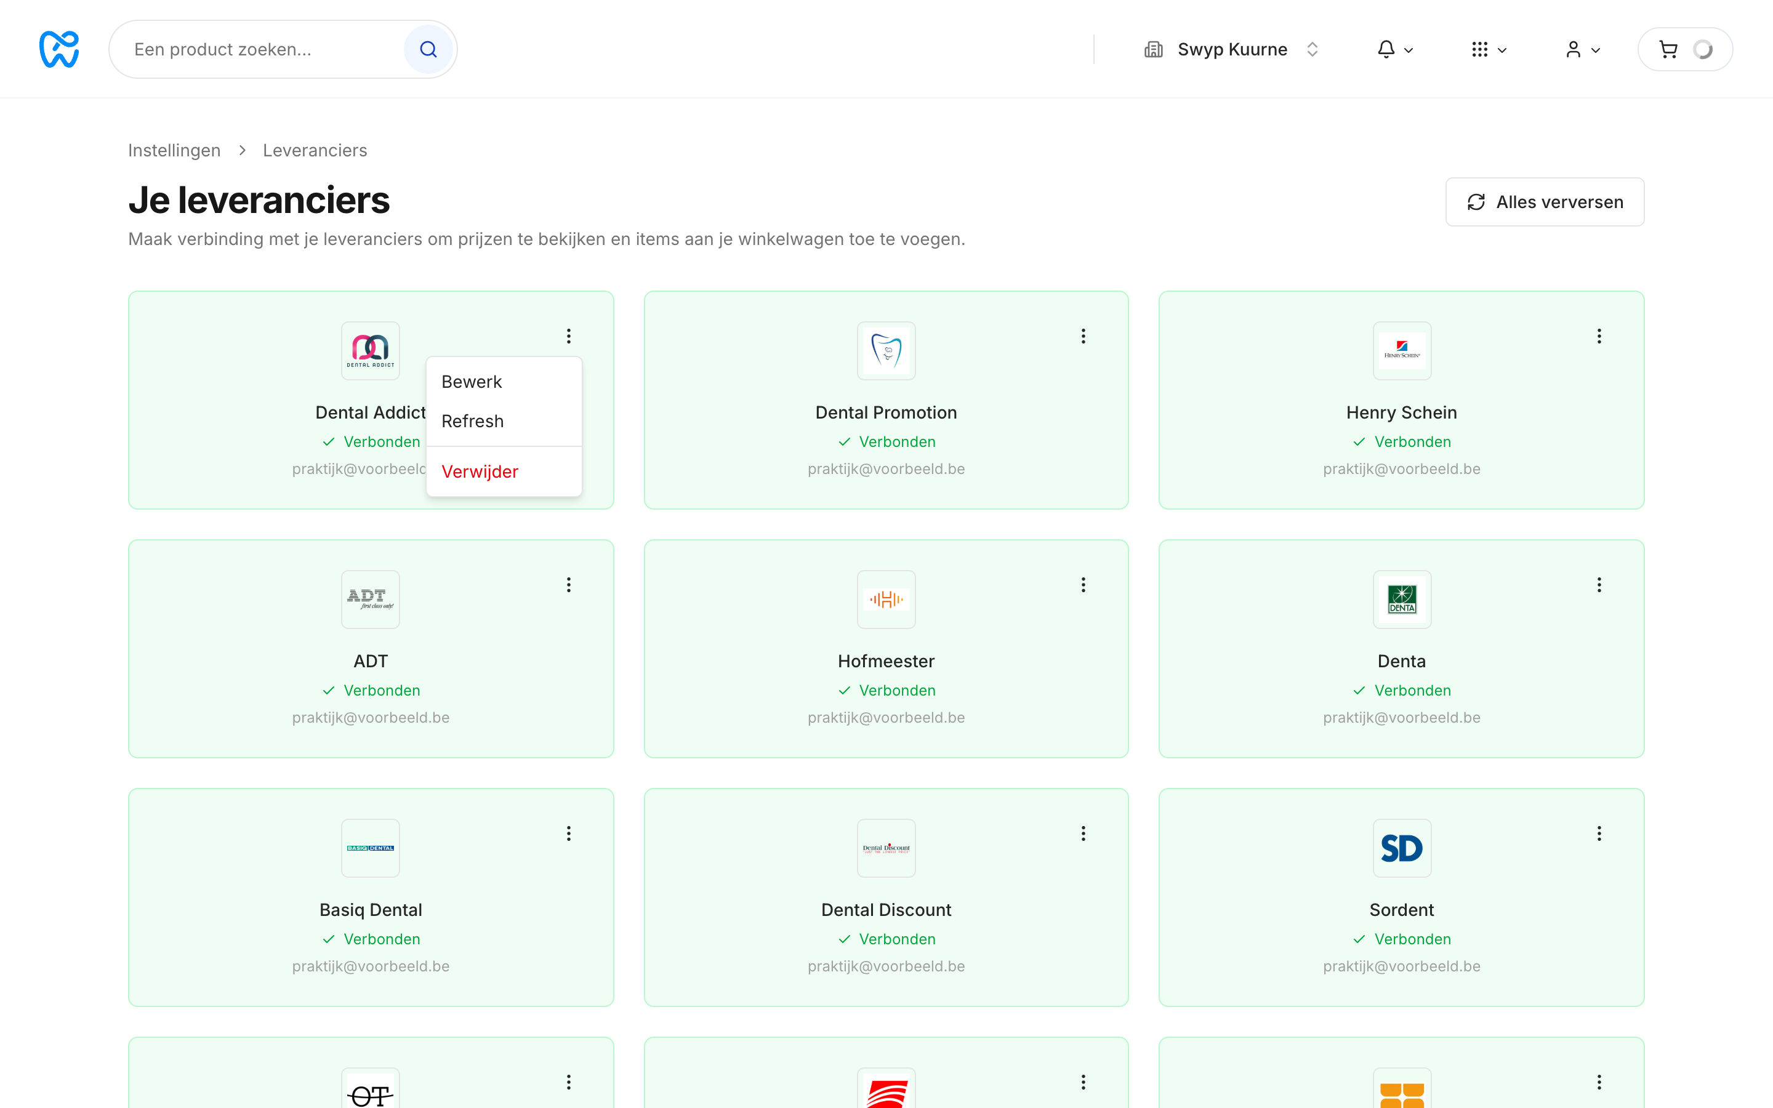Open three-dot menu beside the OT logo

(569, 1082)
